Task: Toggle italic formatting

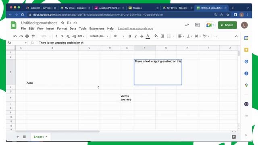Action: [x=135, y=36]
